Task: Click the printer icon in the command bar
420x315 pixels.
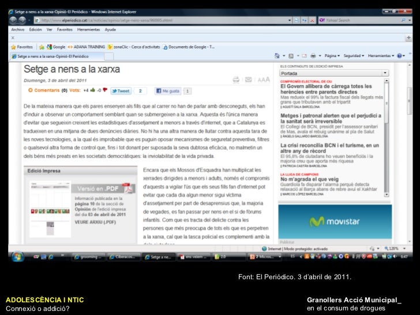Action: [313, 56]
